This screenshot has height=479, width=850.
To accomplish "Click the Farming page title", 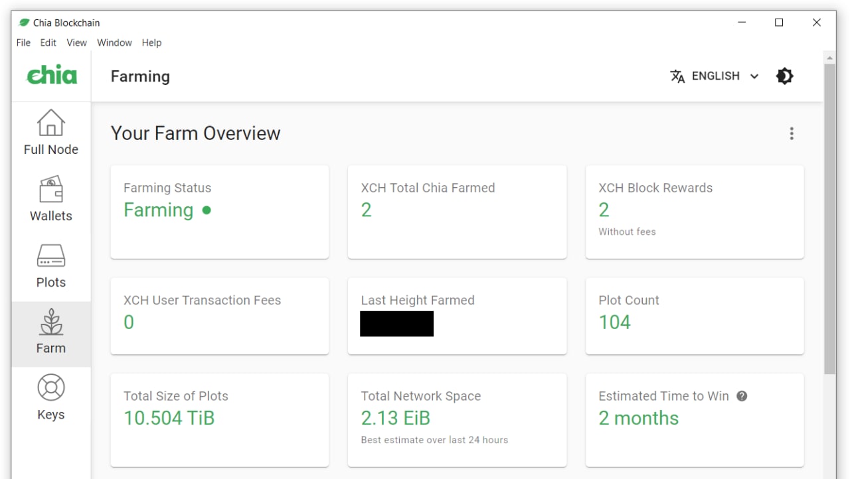I will pos(140,76).
